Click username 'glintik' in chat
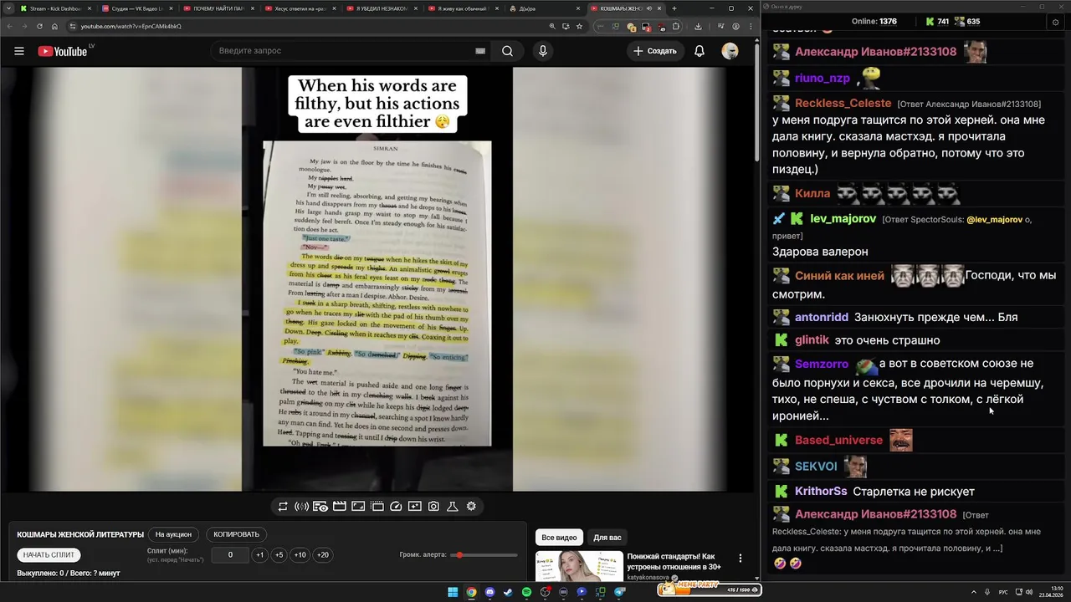 pyautogui.click(x=812, y=340)
